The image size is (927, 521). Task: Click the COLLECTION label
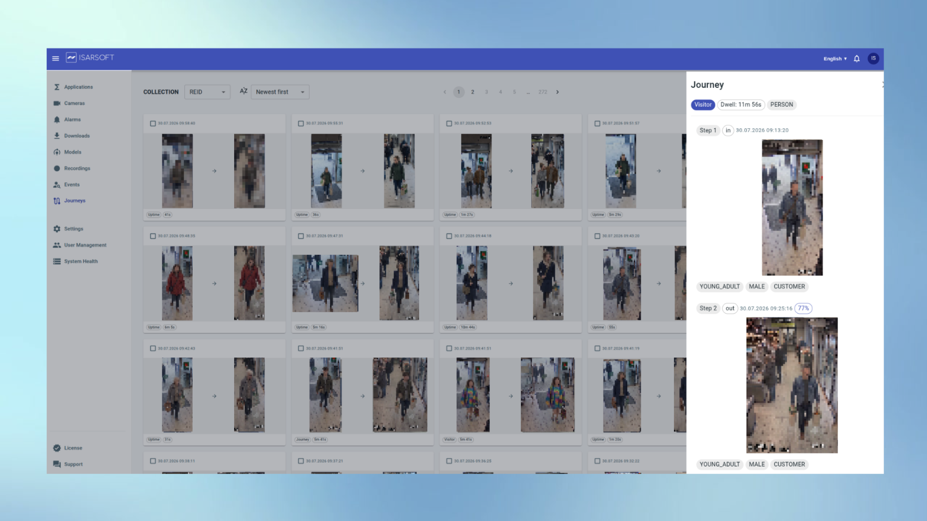coord(161,92)
